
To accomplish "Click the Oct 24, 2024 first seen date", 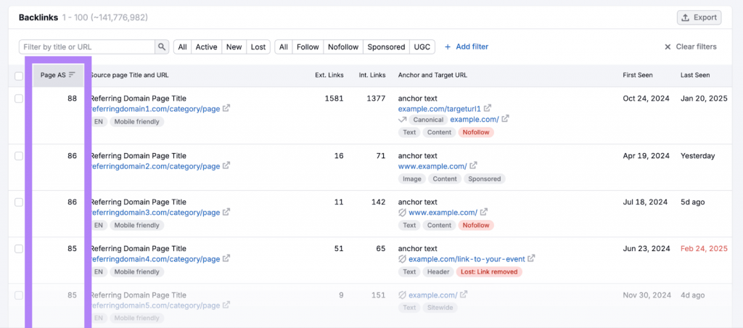I will coord(646,99).
